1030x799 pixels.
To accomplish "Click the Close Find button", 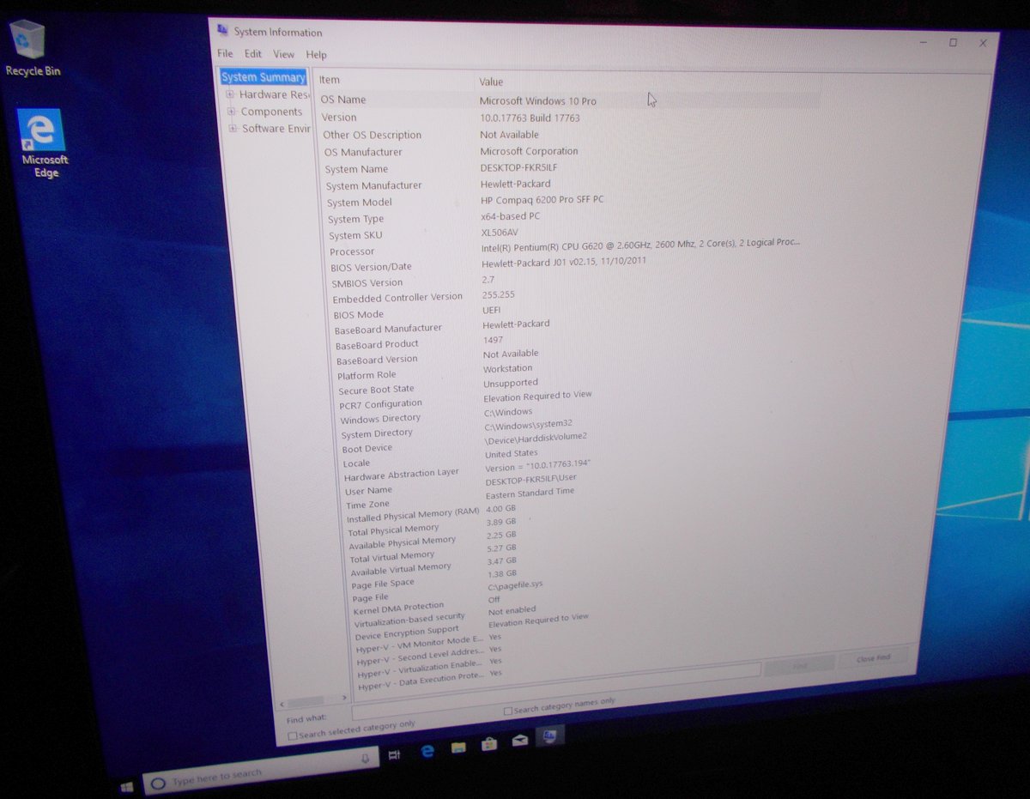I will (x=874, y=658).
